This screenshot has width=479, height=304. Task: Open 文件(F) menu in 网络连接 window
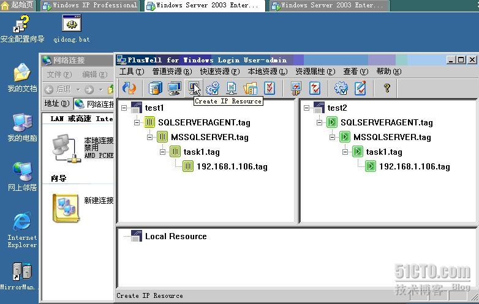click(59, 75)
